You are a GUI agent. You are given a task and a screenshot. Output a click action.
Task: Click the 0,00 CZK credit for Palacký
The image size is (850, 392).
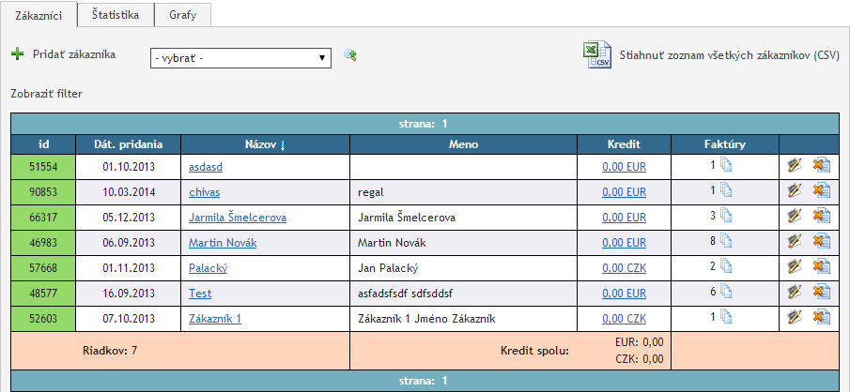coord(624,267)
